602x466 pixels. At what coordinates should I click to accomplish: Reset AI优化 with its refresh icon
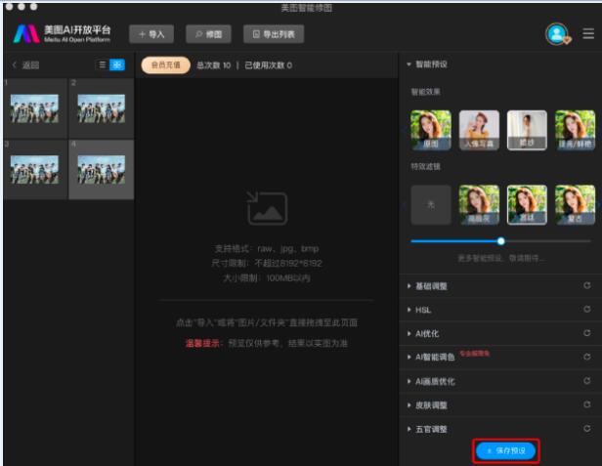[586, 333]
